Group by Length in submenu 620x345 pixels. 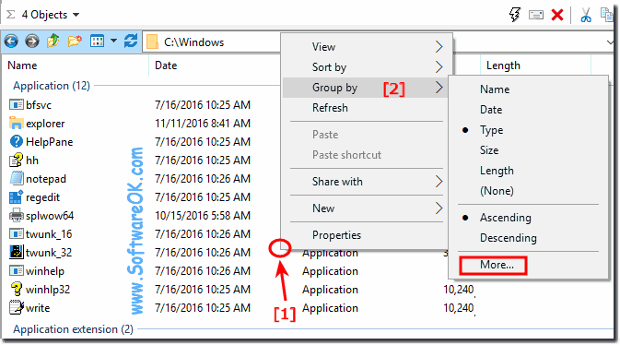point(528,171)
